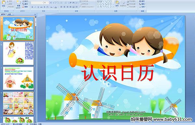
Task: Toggle Underline formatting
Action: [38, 7]
